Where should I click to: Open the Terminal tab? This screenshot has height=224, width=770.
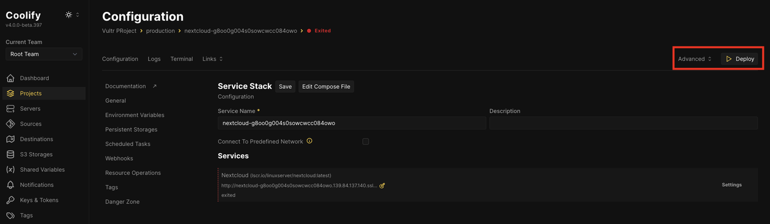click(182, 59)
